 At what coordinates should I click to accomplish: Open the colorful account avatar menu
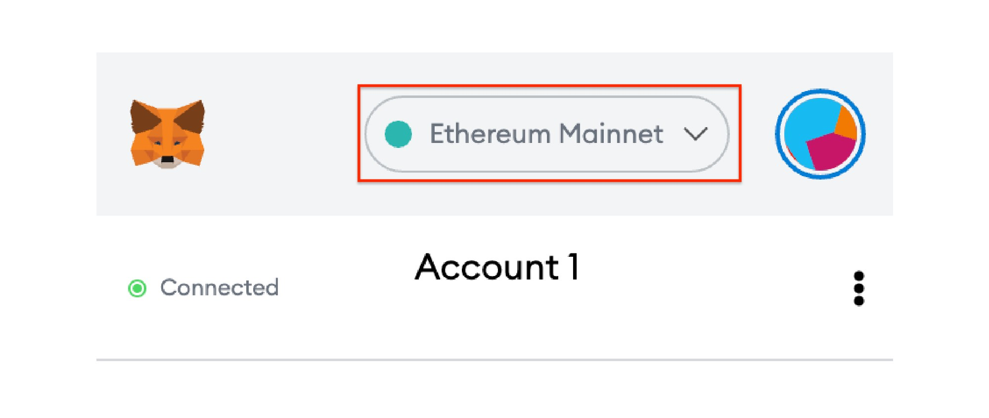point(820,134)
